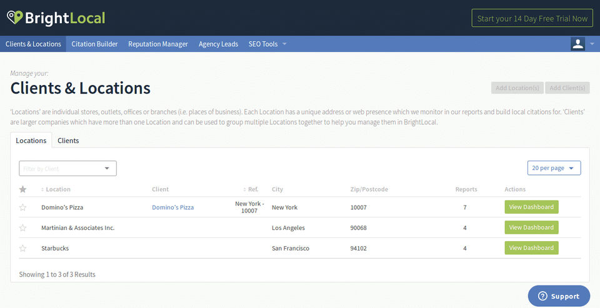Click the BrightLocal logo
The width and height of the screenshot is (600, 308).
(56, 18)
